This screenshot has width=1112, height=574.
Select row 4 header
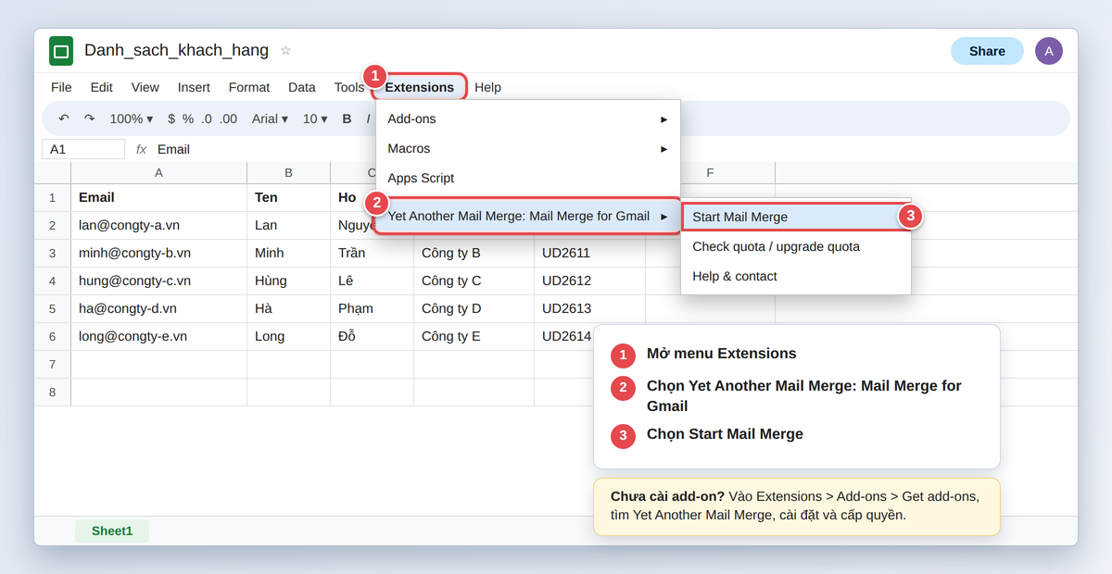pyautogui.click(x=53, y=281)
